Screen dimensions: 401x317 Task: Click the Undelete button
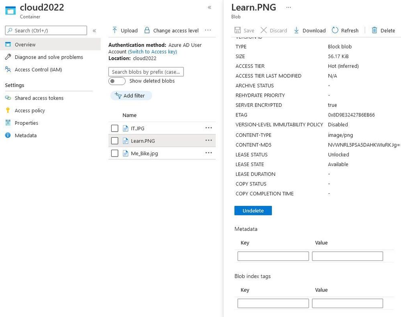point(253,210)
